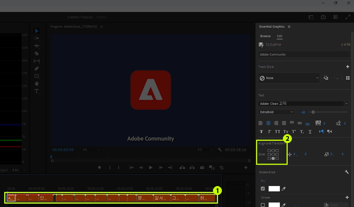Select the Type tool

point(37,91)
